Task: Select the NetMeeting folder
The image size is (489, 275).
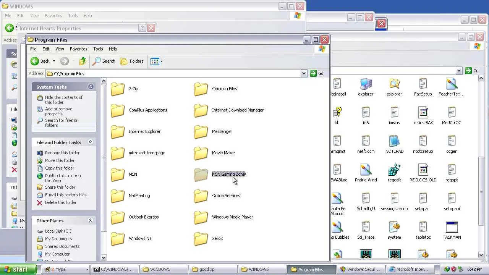Action: point(130,196)
